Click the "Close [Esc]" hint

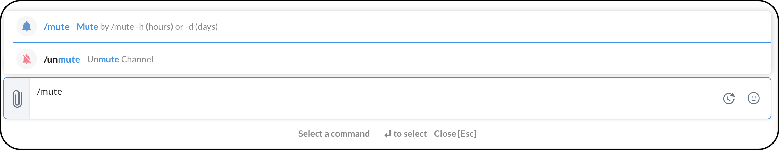[455, 134]
